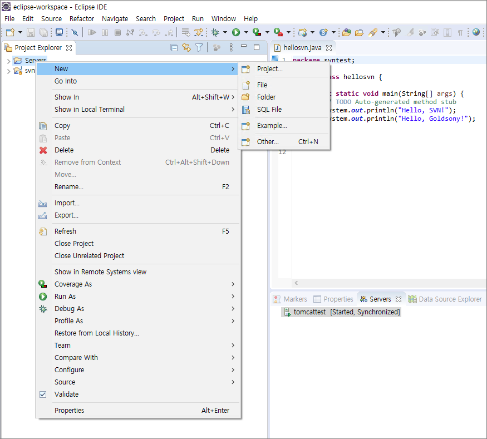Choose Project... from New submenu
Image resolution: width=487 pixels, height=439 pixels.
coord(284,69)
